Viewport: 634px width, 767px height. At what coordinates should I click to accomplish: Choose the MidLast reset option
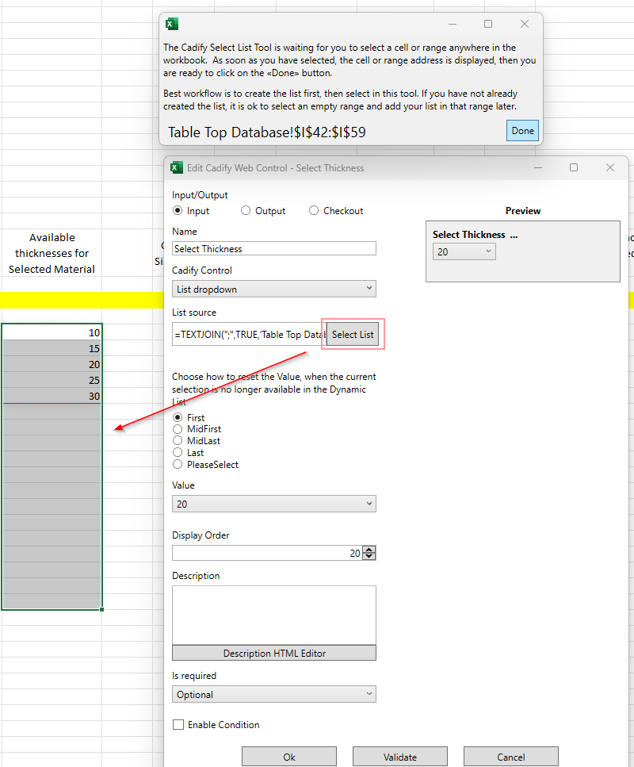178,441
